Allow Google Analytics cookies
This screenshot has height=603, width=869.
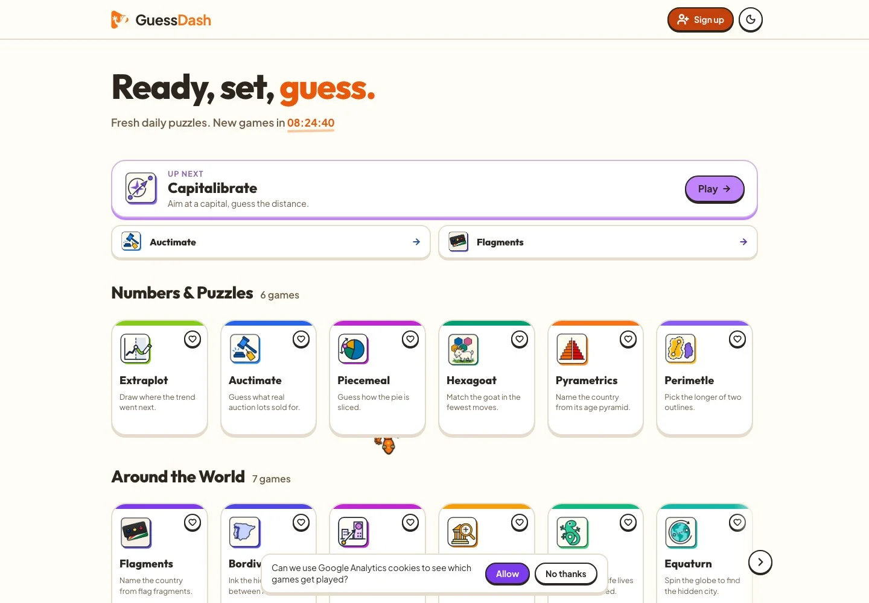pos(508,574)
